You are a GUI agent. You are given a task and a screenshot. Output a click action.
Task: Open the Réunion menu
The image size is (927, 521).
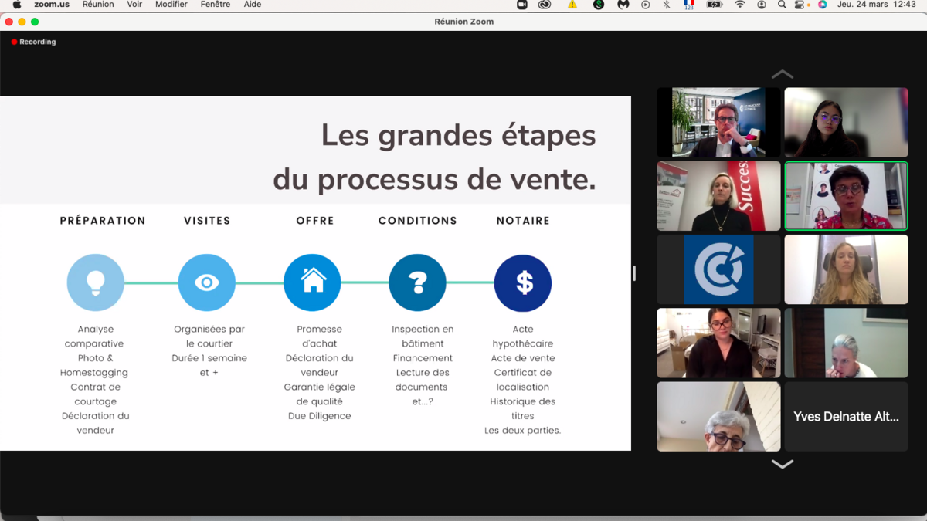tap(98, 5)
